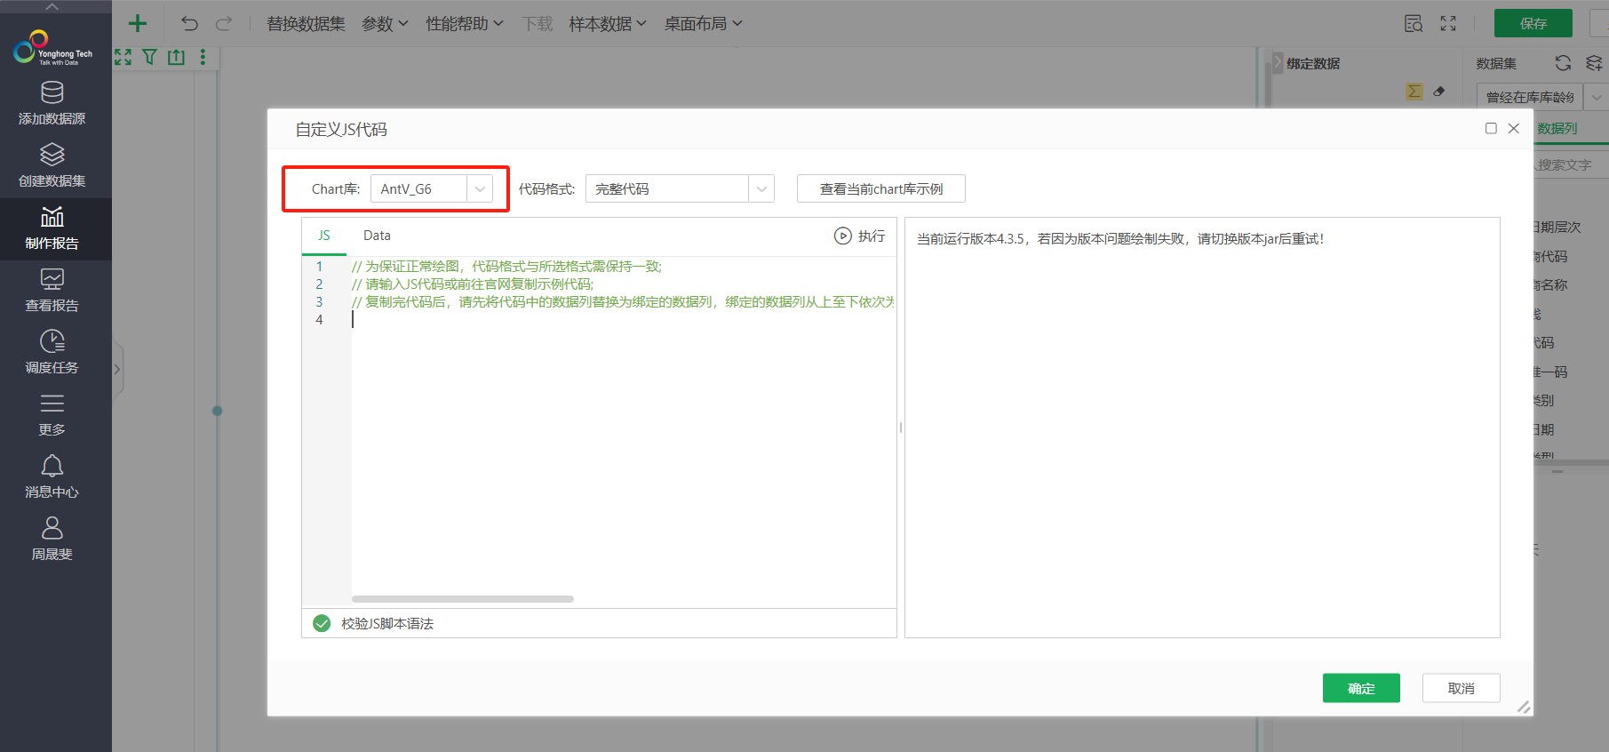Open the 周晟斐 user profile
The image size is (1609, 752).
52,540
